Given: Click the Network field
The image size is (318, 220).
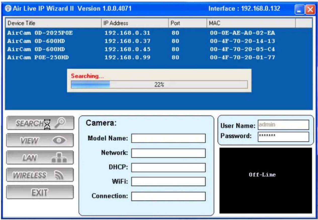Looking at the screenshot, I should click(168, 153).
